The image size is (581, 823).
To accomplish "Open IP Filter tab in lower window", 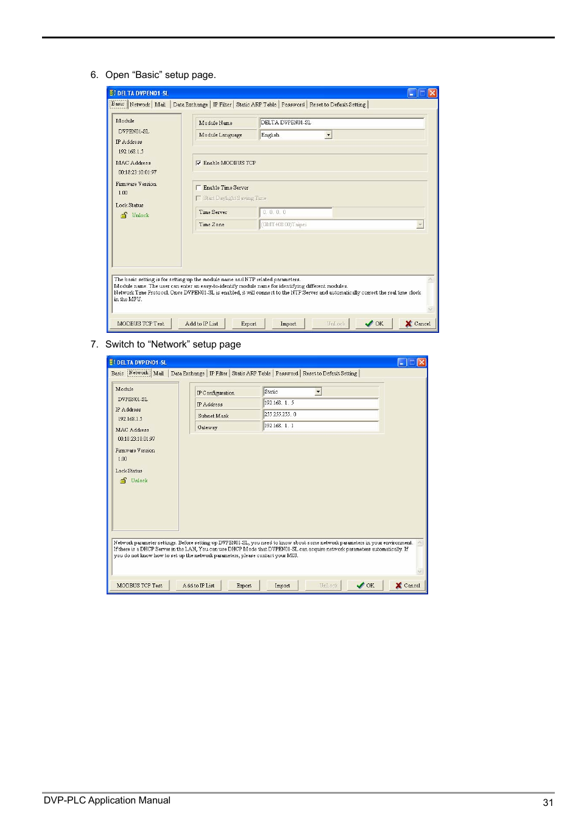I will [219, 373].
